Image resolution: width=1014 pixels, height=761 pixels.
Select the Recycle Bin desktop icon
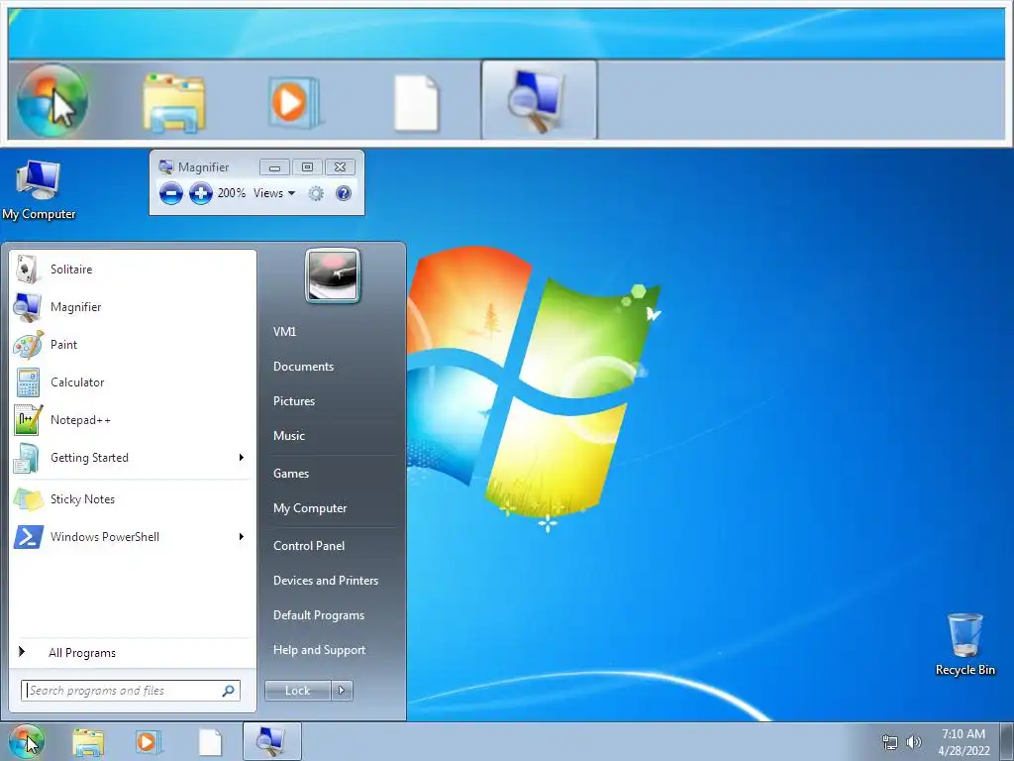tap(964, 644)
